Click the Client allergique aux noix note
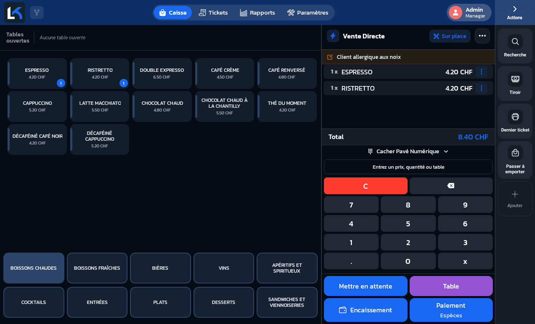 [369, 57]
